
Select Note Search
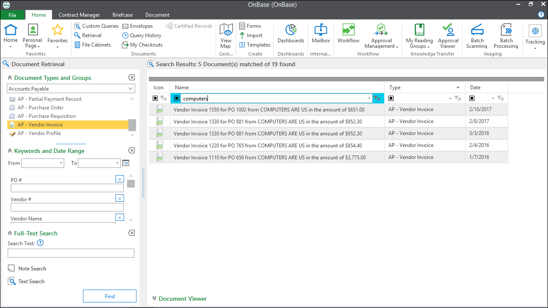27,269
